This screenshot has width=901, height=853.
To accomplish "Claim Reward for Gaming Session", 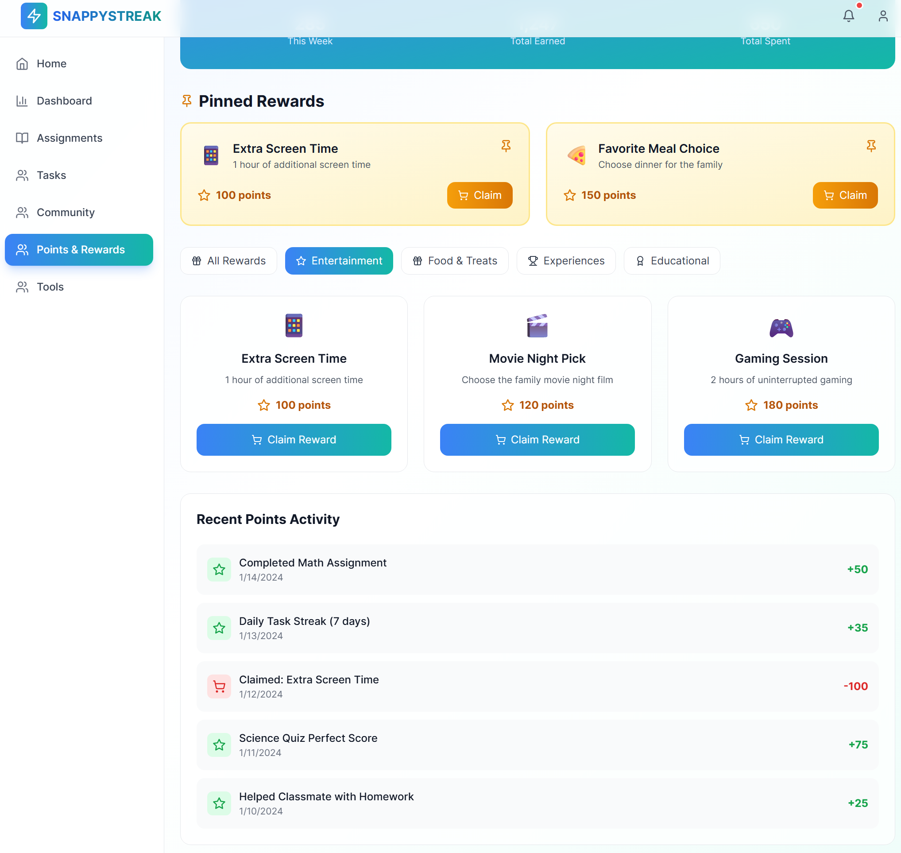I will [781, 440].
